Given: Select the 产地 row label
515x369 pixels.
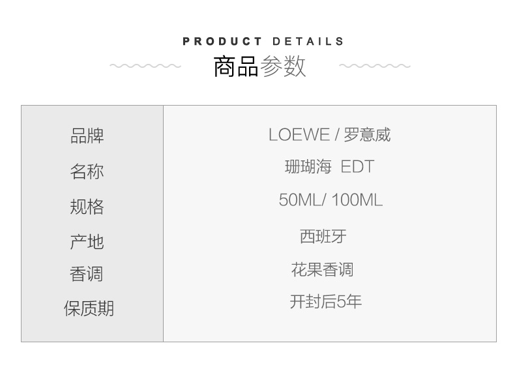Looking at the screenshot, I should [x=87, y=242].
